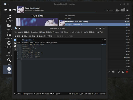This screenshot has width=133, height=100.
Task: Open the ライブラリ library view in Cantata
Action: coord(9,19)
